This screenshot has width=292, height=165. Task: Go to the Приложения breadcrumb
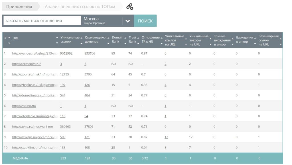pyautogui.click(x=19, y=7)
